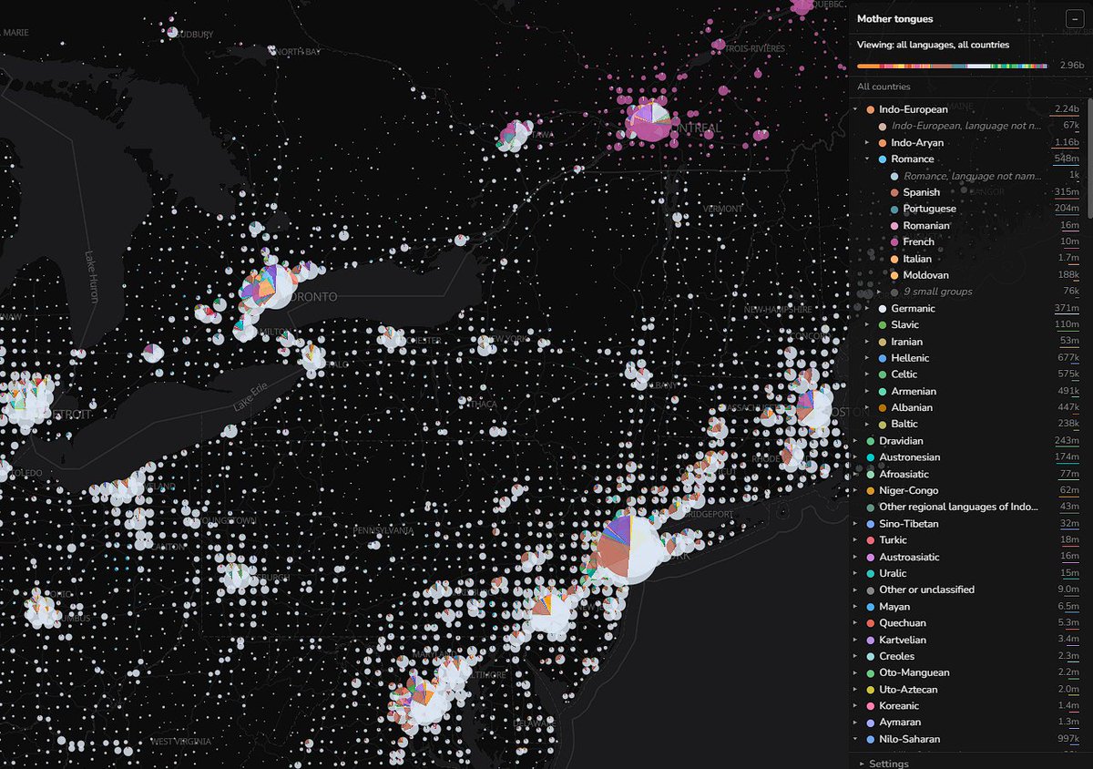1093x769 pixels.
Task: Click the Quechuan color dot
Action: pyautogui.click(x=871, y=623)
